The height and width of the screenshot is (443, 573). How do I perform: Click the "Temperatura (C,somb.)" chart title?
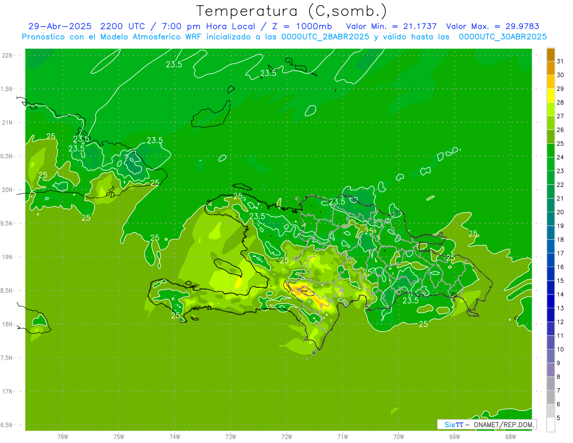coord(292,11)
